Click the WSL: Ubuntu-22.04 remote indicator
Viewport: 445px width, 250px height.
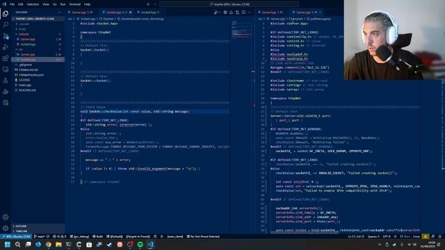[16, 236]
